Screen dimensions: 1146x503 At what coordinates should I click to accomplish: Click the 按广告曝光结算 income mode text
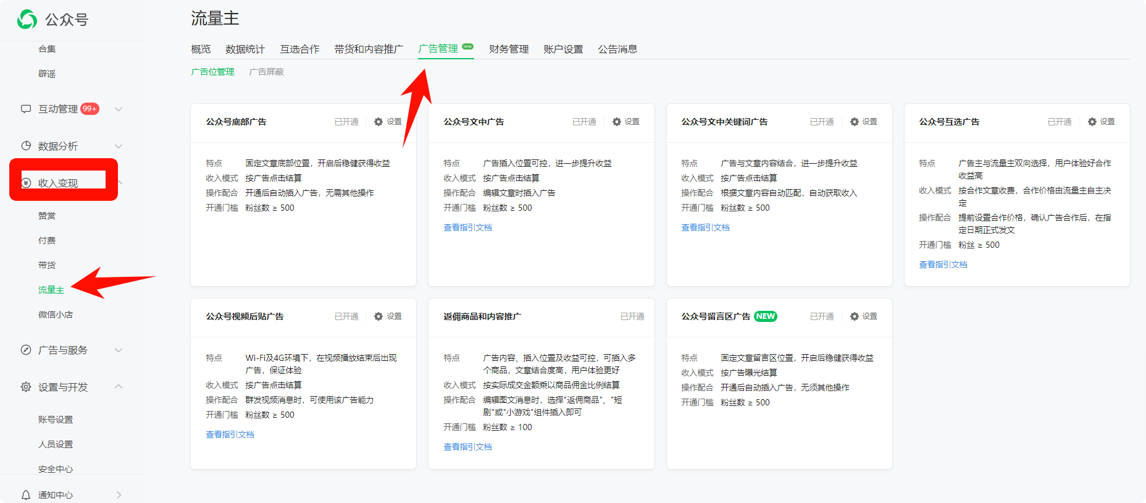[x=749, y=373]
